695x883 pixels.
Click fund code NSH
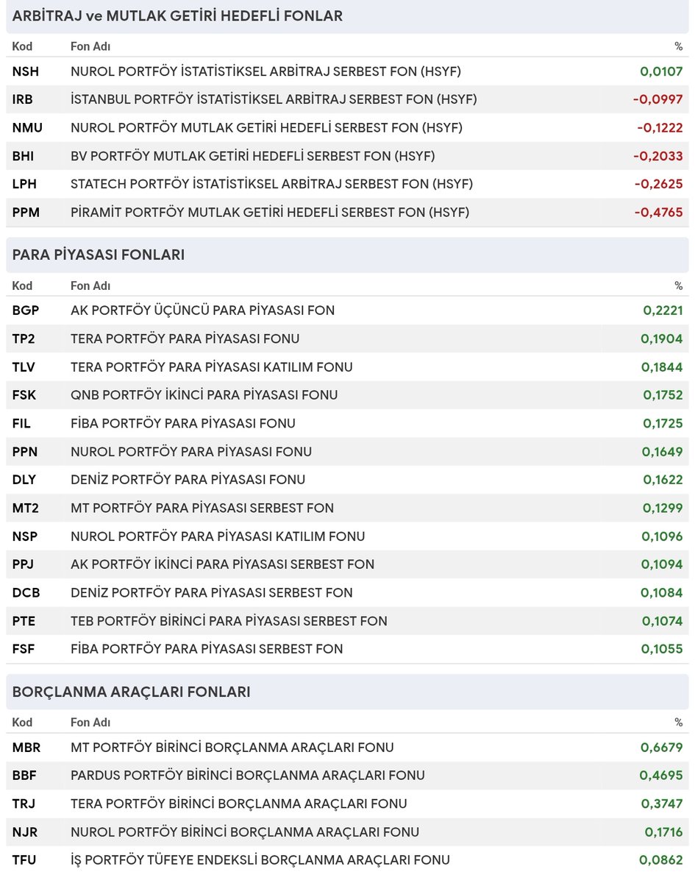26,71
